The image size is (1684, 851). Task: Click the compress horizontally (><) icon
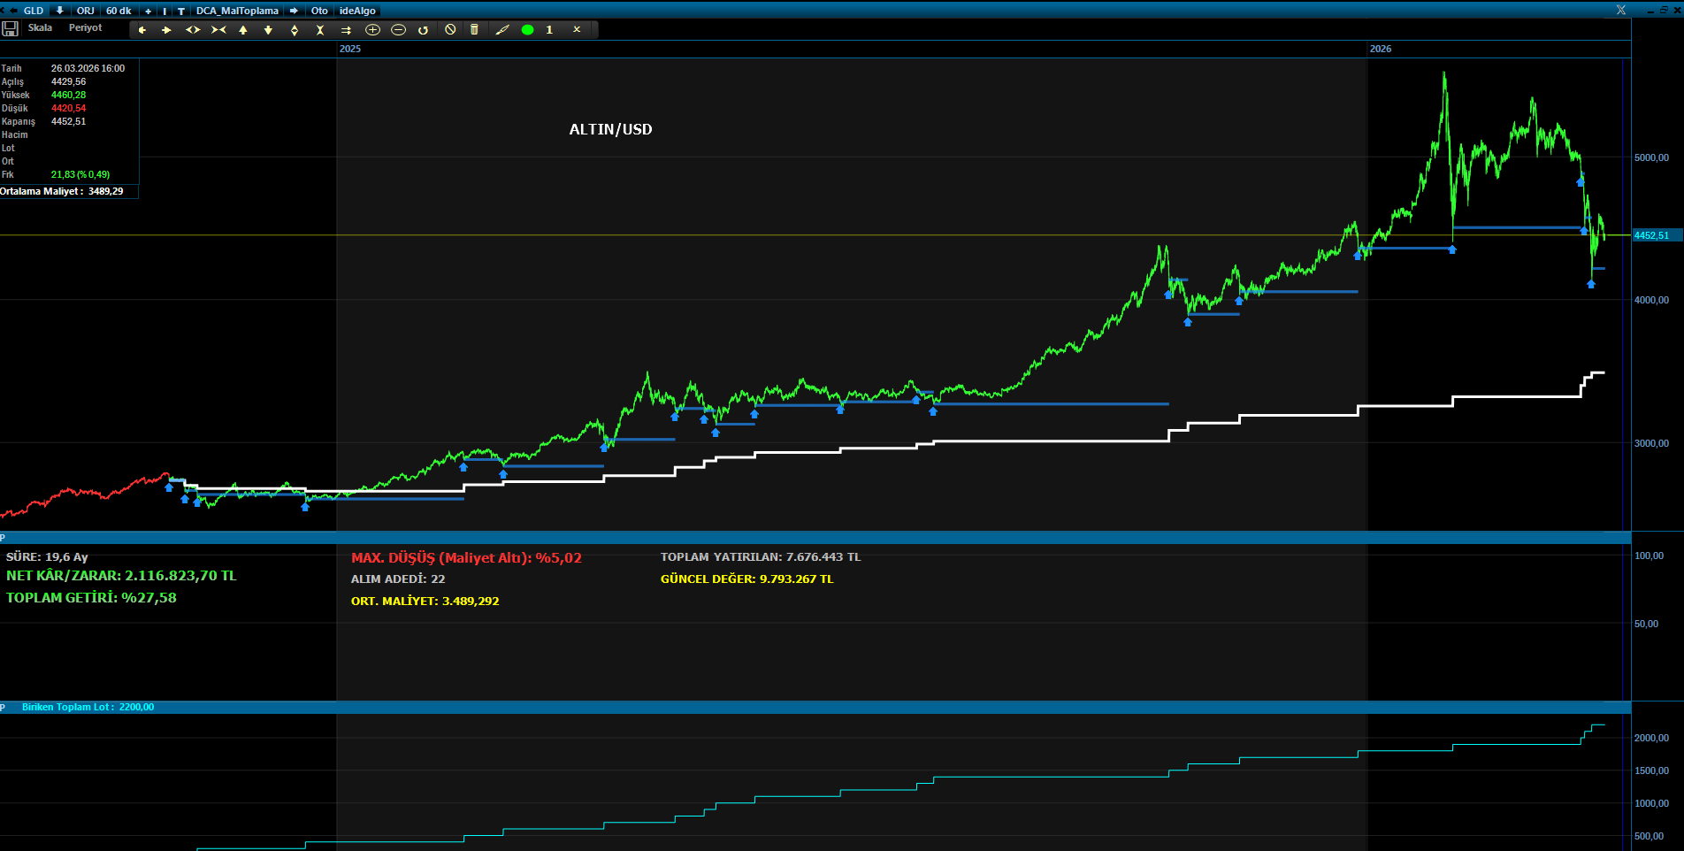[x=218, y=30]
